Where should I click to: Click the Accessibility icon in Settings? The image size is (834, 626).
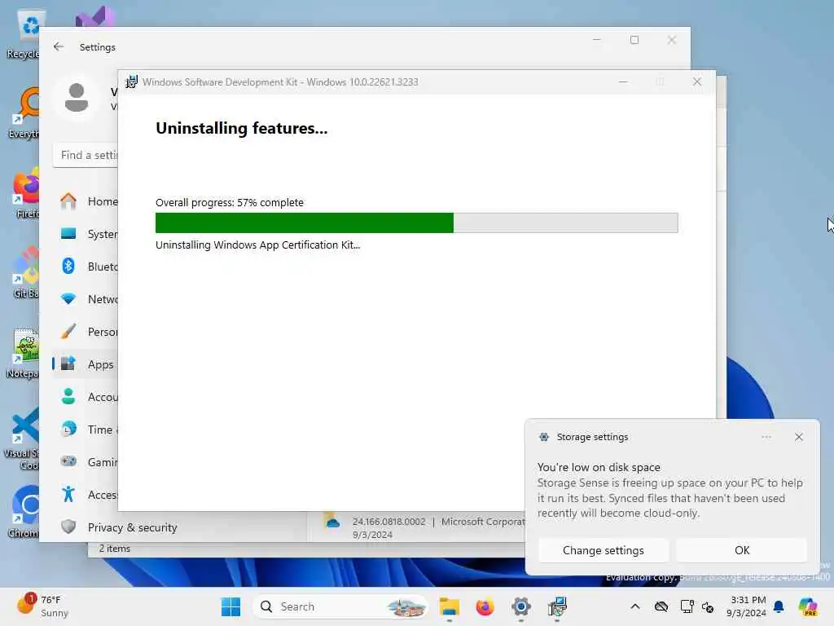pos(68,495)
